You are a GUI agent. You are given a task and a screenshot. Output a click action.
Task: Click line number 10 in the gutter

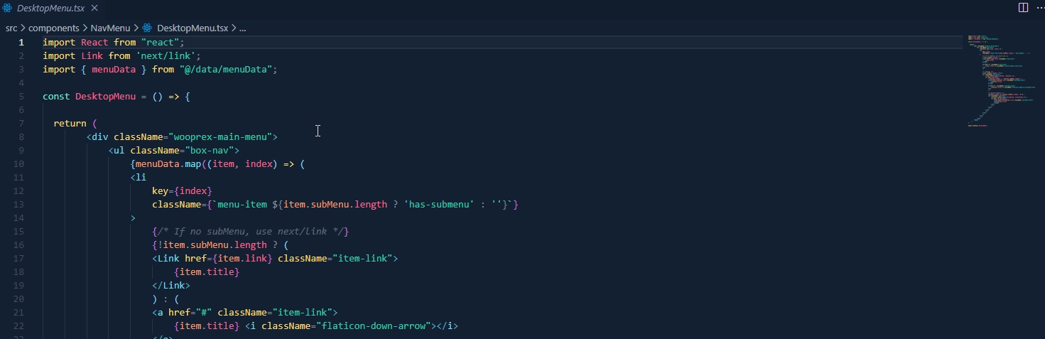click(20, 164)
